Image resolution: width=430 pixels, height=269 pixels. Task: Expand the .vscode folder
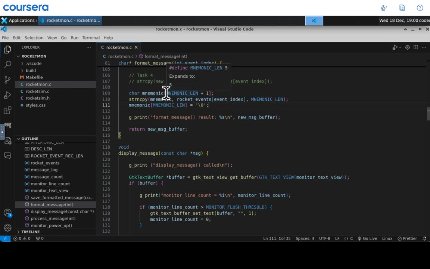point(34,64)
